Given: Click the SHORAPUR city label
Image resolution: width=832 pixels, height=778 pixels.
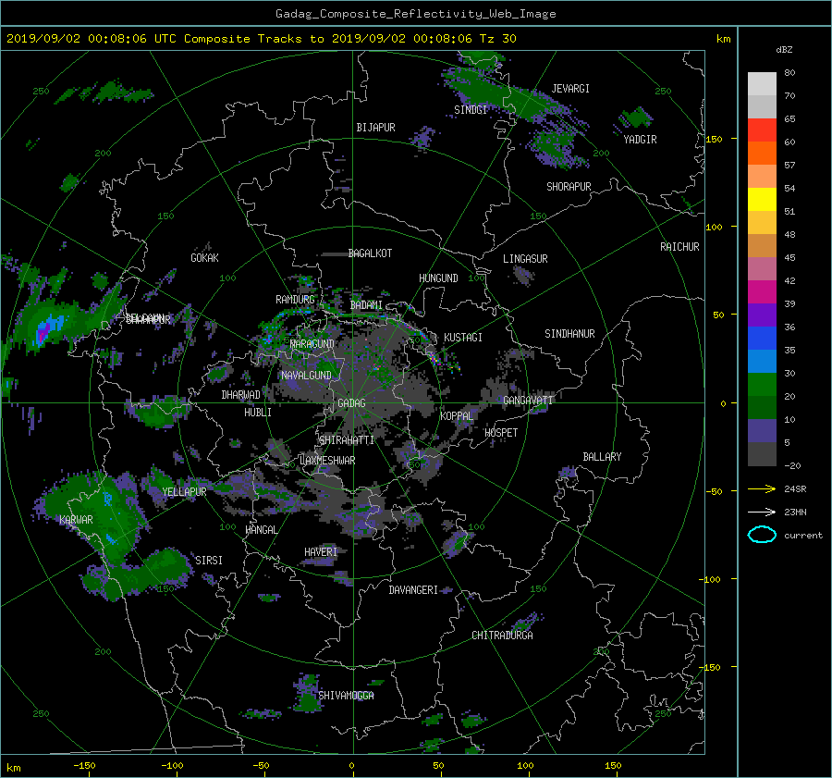Looking at the screenshot, I should [569, 187].
